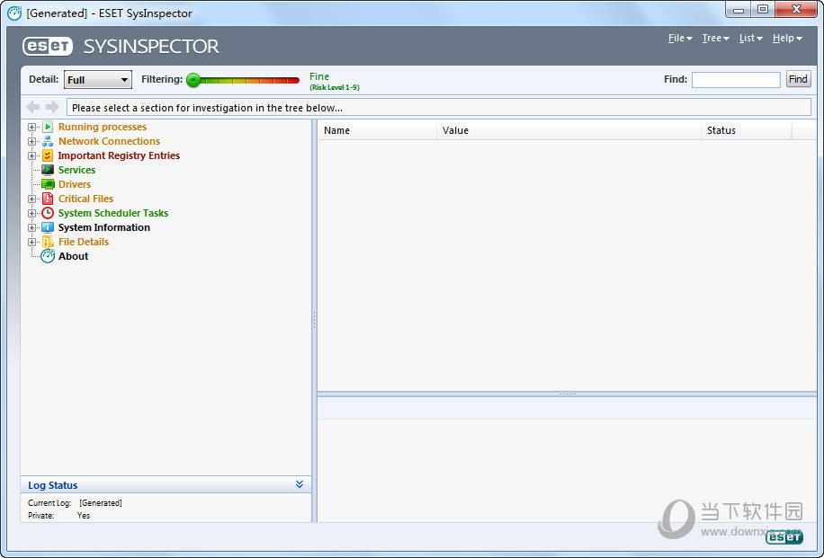Screen dimensions: 824x558
Task: Click the Important Registry Entries icon
Action: [x=48, y=155]
